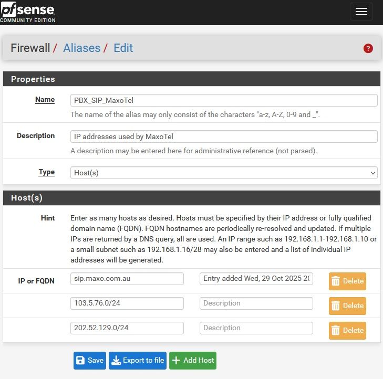Image resolution: width=383 pixels, height=379 pixels.
Task: Delete the 103.5.76.0/24 host entry
Action: (347, 306)
